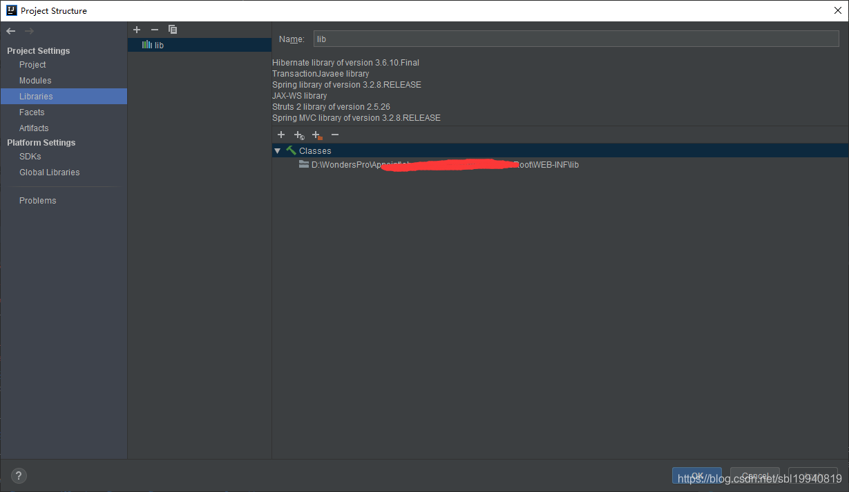Click 'Hibernate library of version 3.6.10.Final' text

click(345, 63)
